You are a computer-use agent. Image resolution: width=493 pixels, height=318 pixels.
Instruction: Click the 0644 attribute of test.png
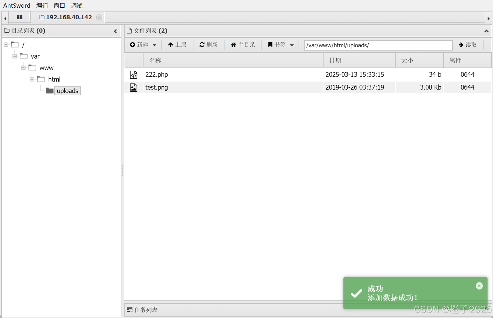pyautogui.click(x=467, y=87)
